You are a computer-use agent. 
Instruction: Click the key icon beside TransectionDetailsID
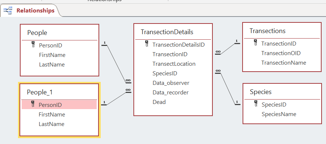pyautogui.click(x=146, y=44)
